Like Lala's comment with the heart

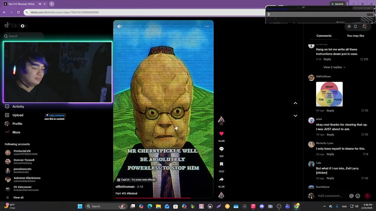pyautogui.click(x=363, y=178)
